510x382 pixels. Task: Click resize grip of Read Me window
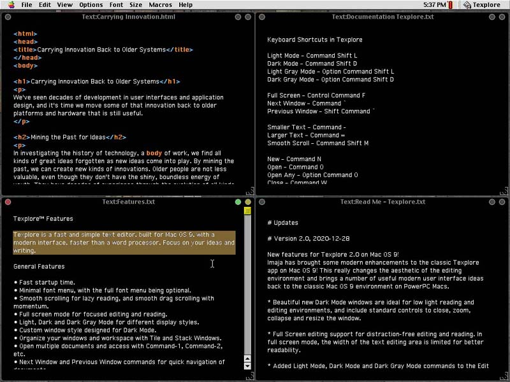(x=504, y=376)
